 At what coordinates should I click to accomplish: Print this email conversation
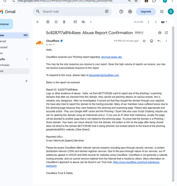(x=160, y=33)
